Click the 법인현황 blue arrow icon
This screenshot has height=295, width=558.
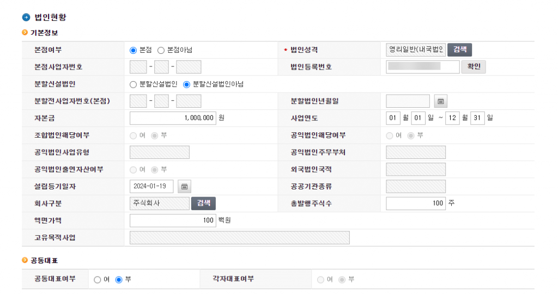pos(26,17)
